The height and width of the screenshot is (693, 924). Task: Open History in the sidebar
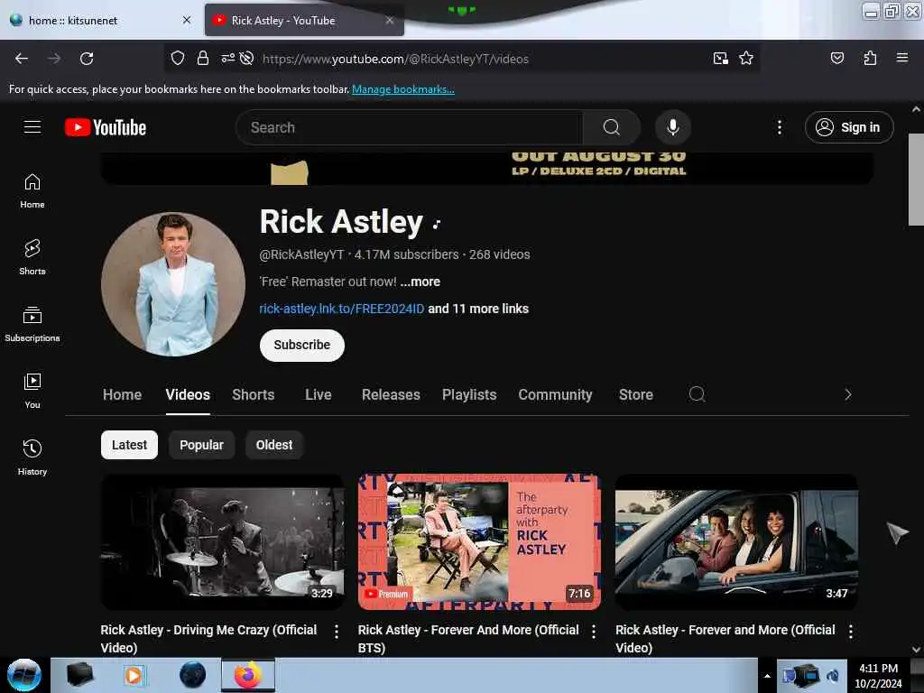tap(32, 457)
